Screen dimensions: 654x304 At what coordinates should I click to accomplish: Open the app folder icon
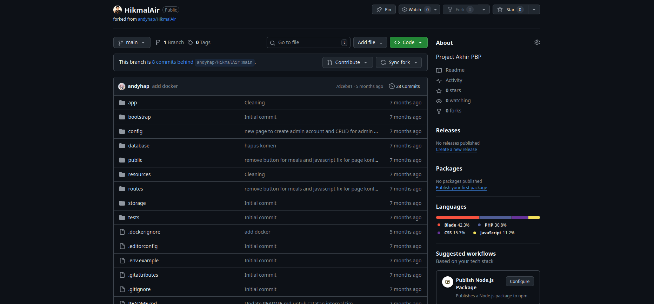pyautogui.click(x=122, y=103)
